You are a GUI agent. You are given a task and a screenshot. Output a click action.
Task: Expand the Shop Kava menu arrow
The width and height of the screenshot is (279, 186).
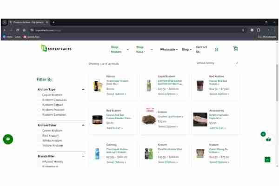point(152,49)
